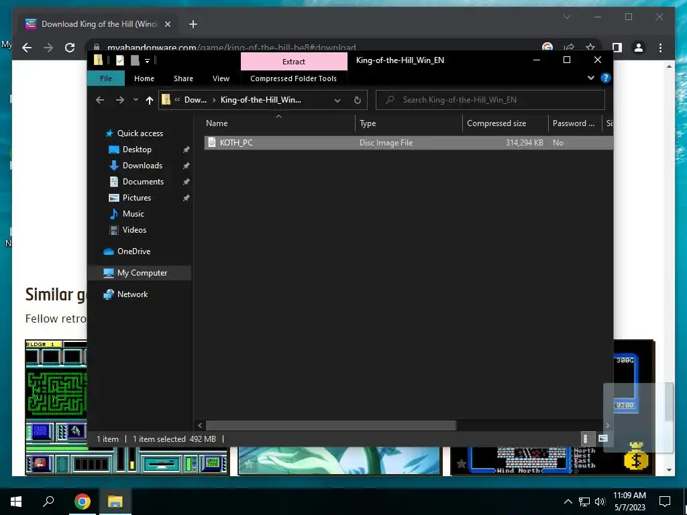Select the View ribbon tab
Viewport: 687px width, 515px height.
[221, 78]
